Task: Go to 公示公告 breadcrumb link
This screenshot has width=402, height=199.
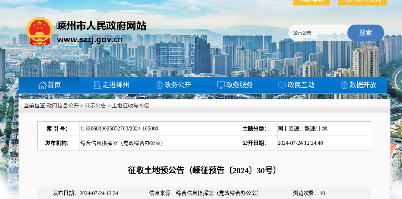Action: click(95, 106)
